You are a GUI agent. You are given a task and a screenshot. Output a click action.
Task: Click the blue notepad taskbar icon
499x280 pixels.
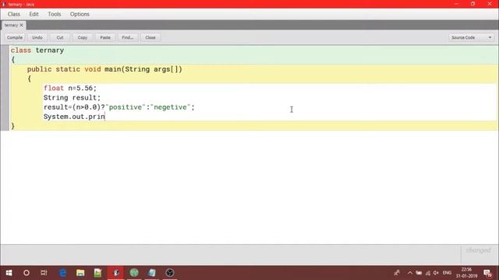click(x=152, y=273)
